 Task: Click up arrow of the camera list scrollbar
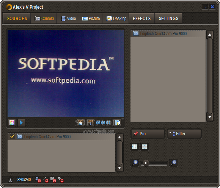[210, 34]
